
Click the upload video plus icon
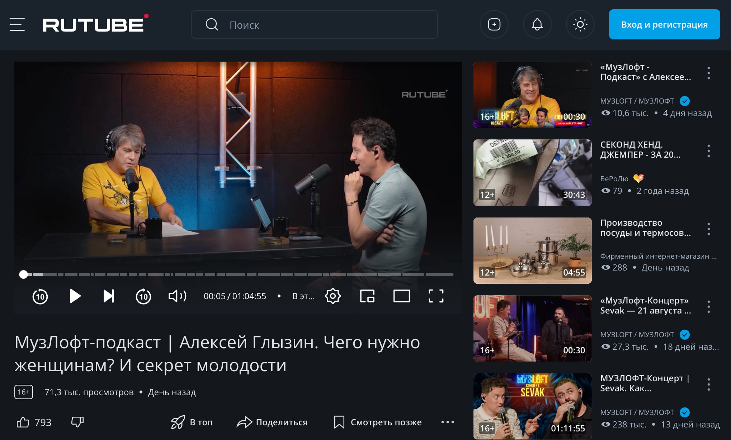pyautogui.click(x=494, y=24)
